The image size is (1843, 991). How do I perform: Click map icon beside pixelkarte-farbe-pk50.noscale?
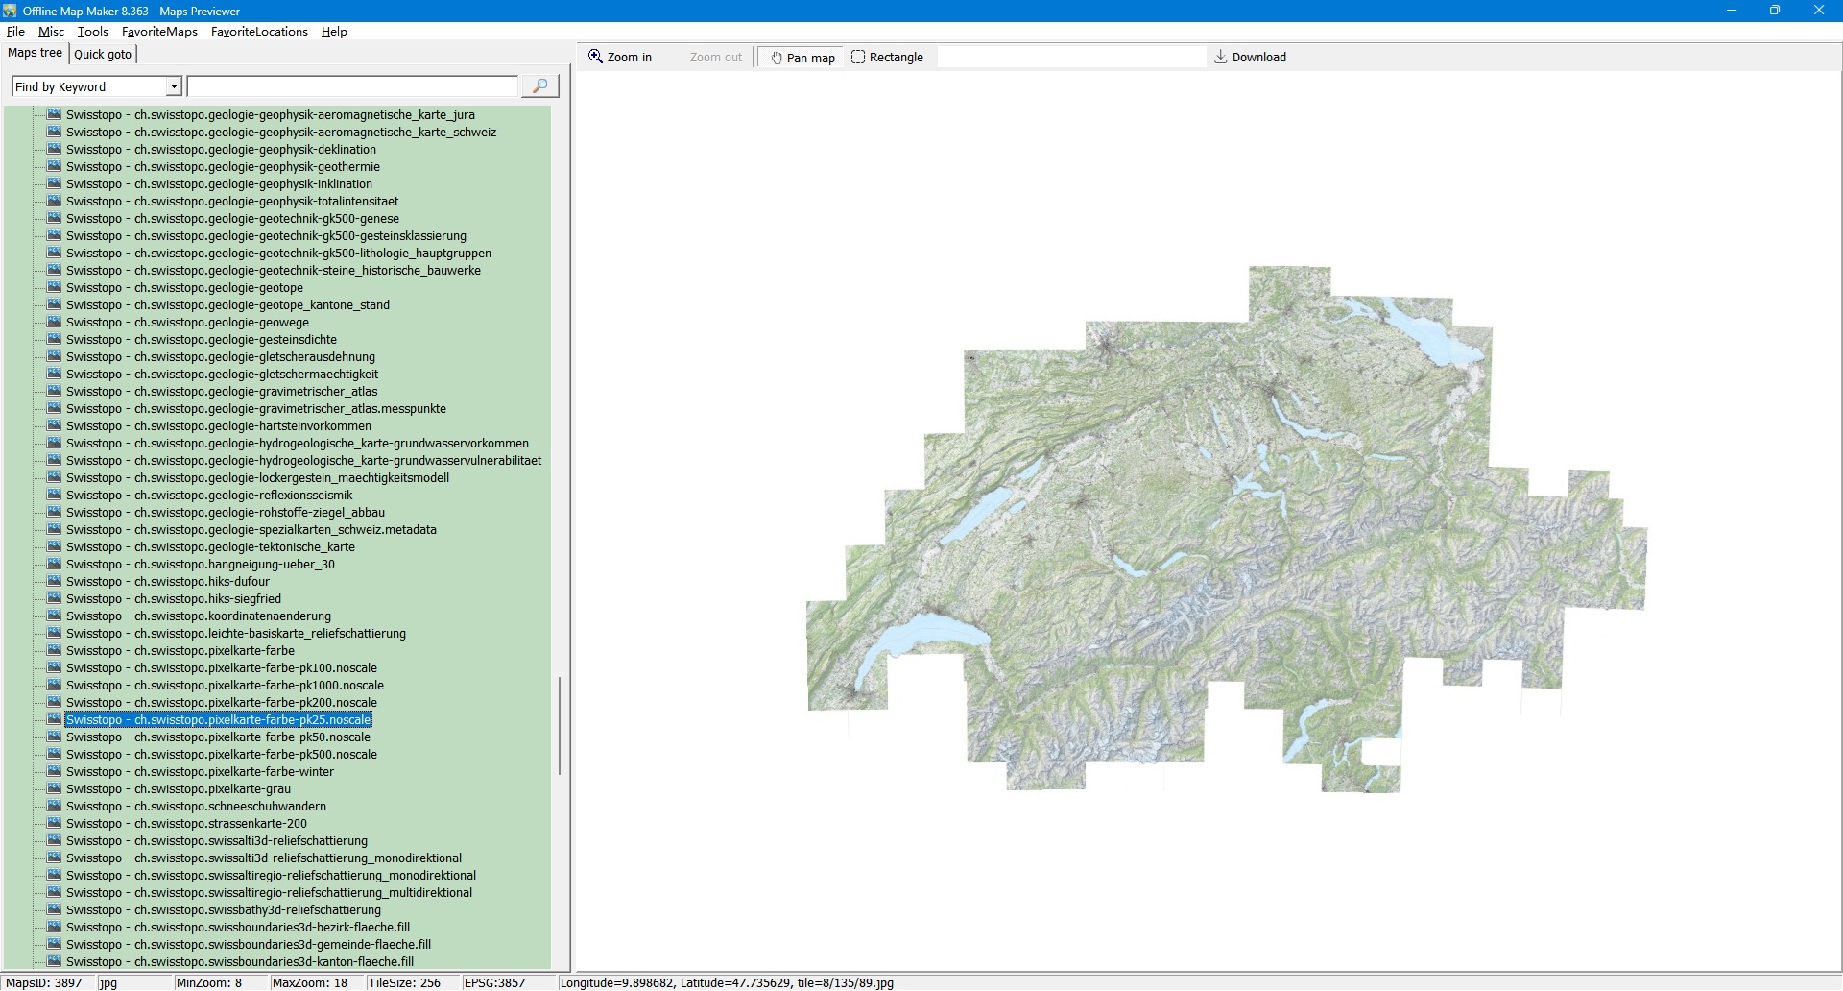(x=54, y=737)
